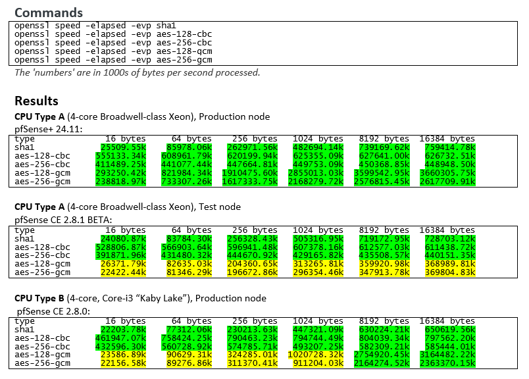This screenshot has width=529, height=379.
Task: Click the 'CPU Type A' Test node heading
Action: pos(128,207)
